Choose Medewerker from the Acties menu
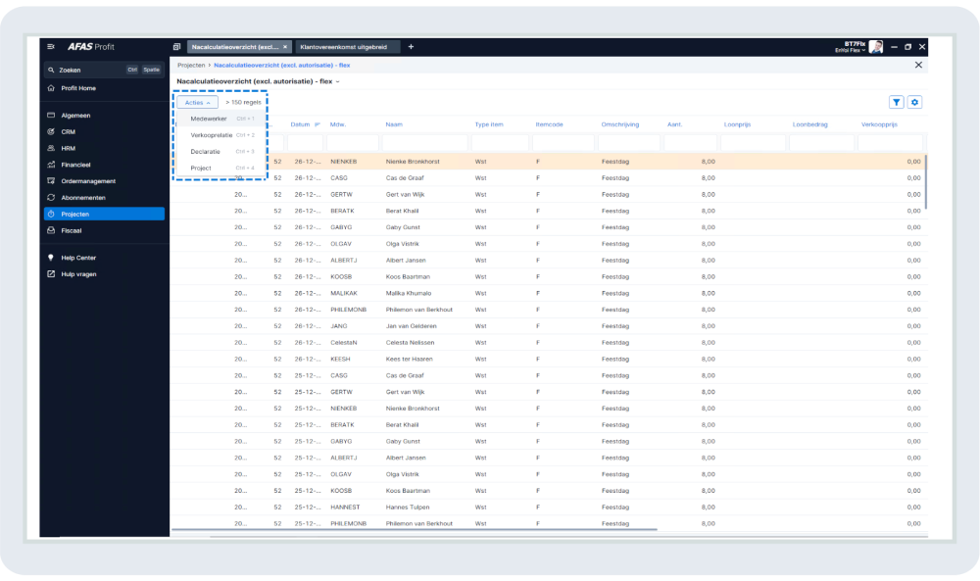The height and width of the screenshot is (581, 980). click(221, 119)
